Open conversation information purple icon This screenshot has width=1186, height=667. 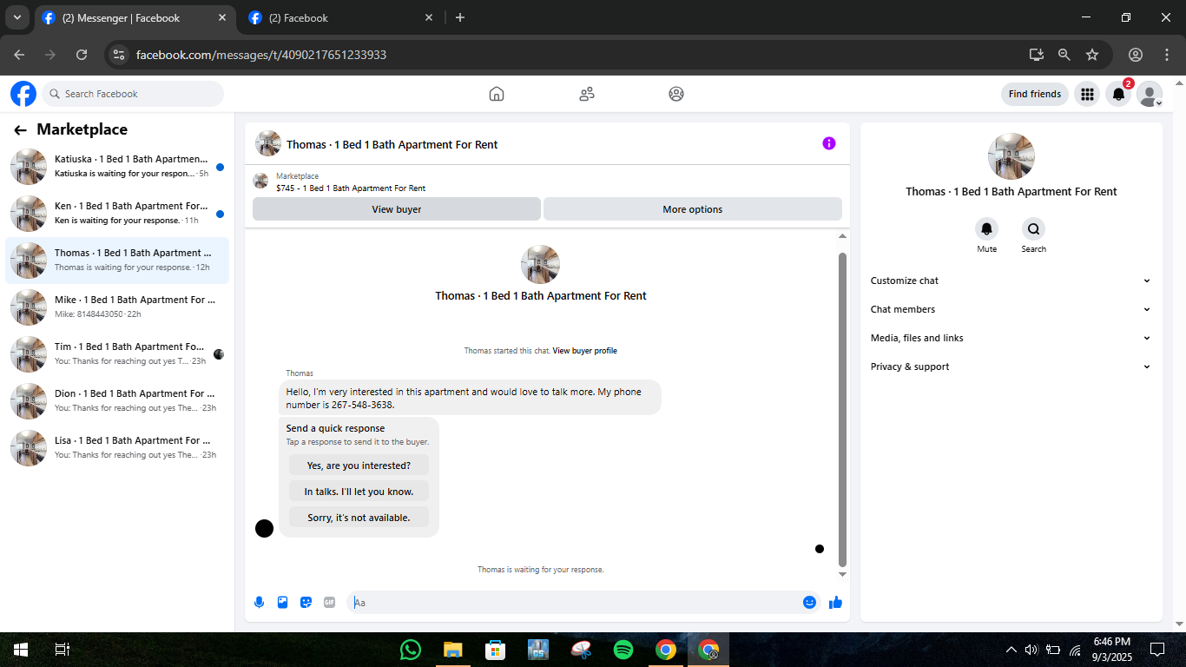coord(829,143)
